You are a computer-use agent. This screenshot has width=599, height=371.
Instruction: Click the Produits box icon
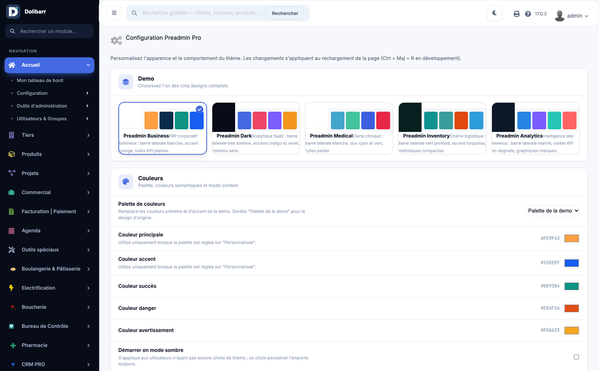pos(11,154)
